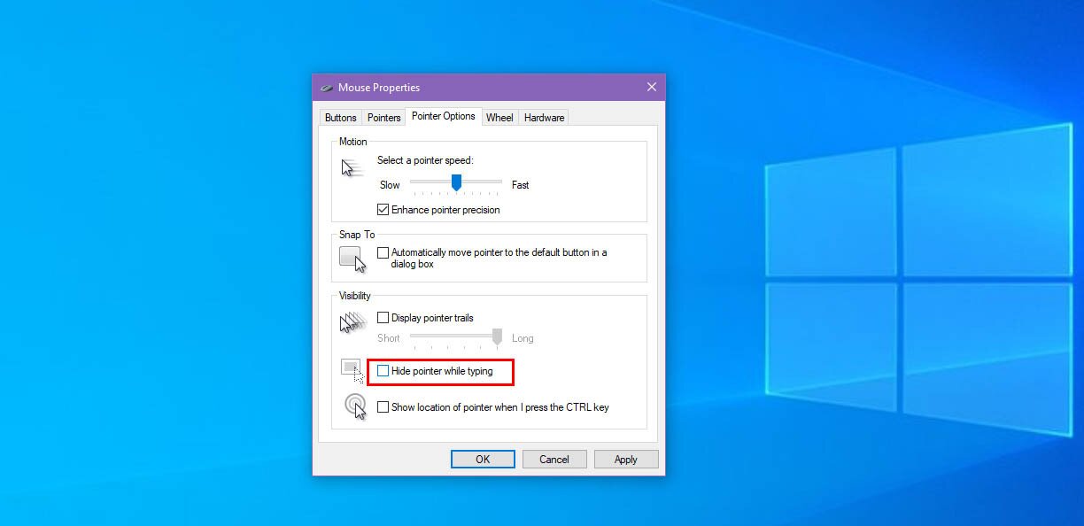Enable Display pointer trails
Image resolution: width=1084 pixels, height=526 pixels.
pyautogui.click(x=383, y=317)
